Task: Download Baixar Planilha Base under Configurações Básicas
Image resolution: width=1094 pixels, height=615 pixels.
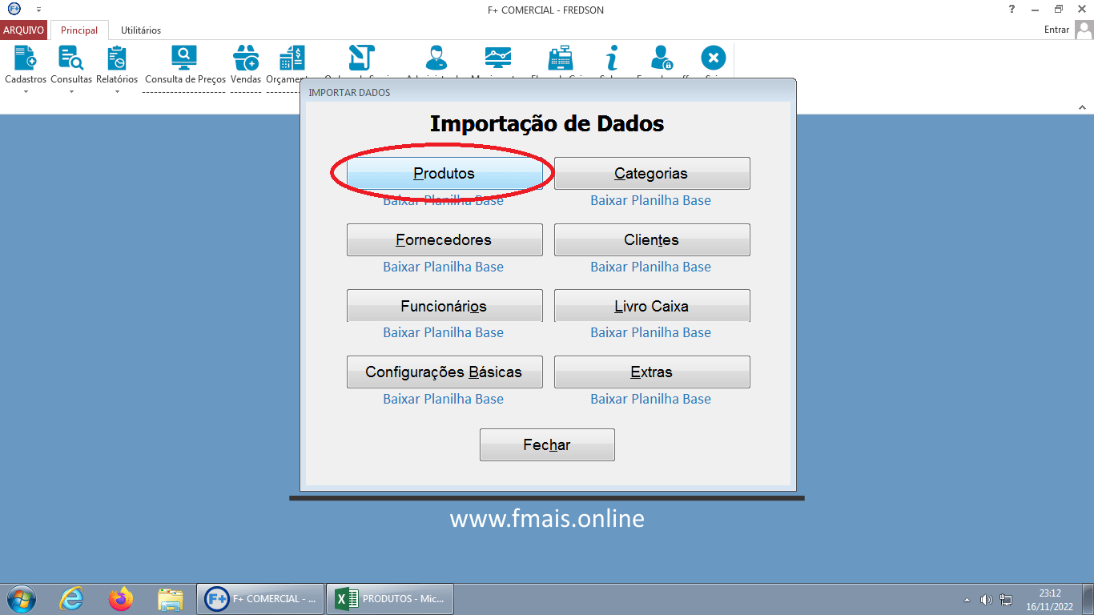Action: click(444, 399)
